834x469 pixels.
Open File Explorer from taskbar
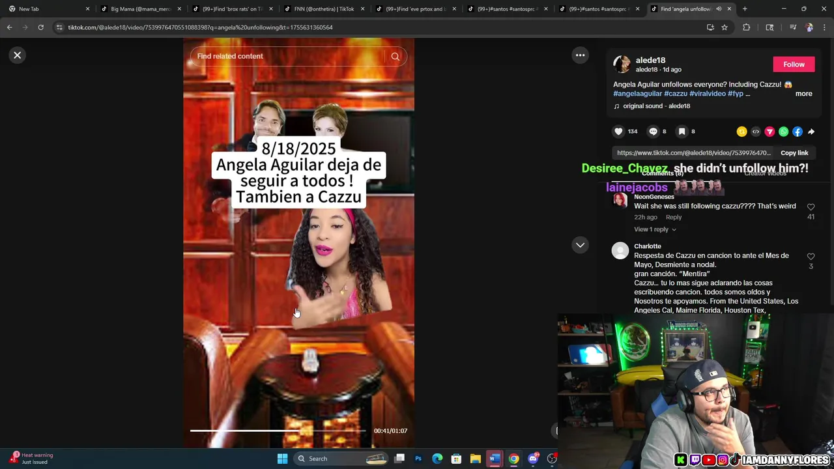pos(476,459)
